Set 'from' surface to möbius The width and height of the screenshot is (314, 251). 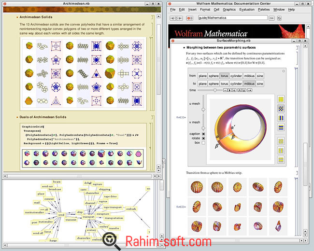pyautogui.click(x=249, y=76)
